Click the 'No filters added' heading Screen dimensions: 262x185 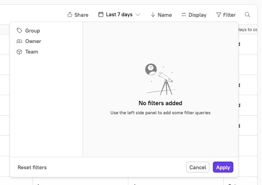pos(160,103)
